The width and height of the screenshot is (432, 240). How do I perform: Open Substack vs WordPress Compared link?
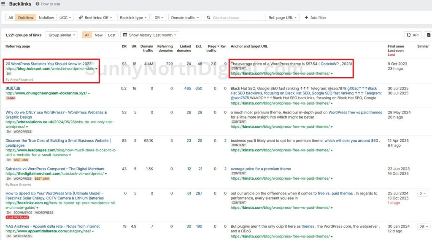[55, 169]
